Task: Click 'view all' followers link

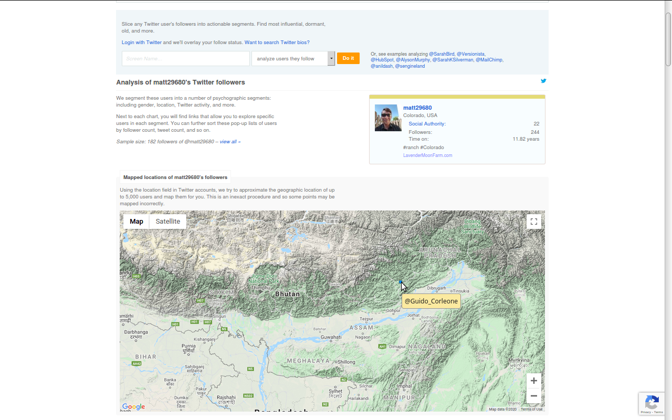Action: (x=228, y=142)
